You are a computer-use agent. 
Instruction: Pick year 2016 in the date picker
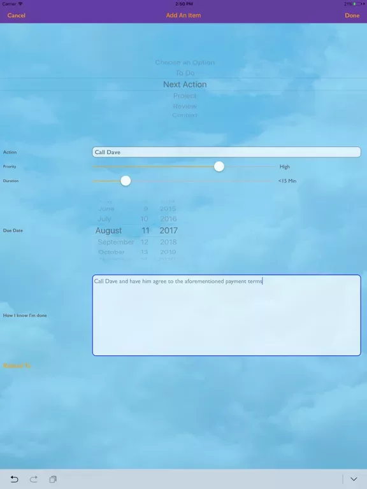168,219
